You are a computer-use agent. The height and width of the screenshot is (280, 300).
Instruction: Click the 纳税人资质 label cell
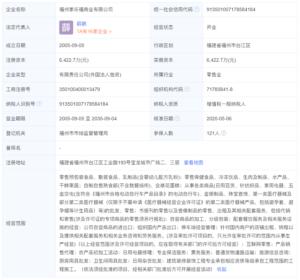click(x=176, y=104)
